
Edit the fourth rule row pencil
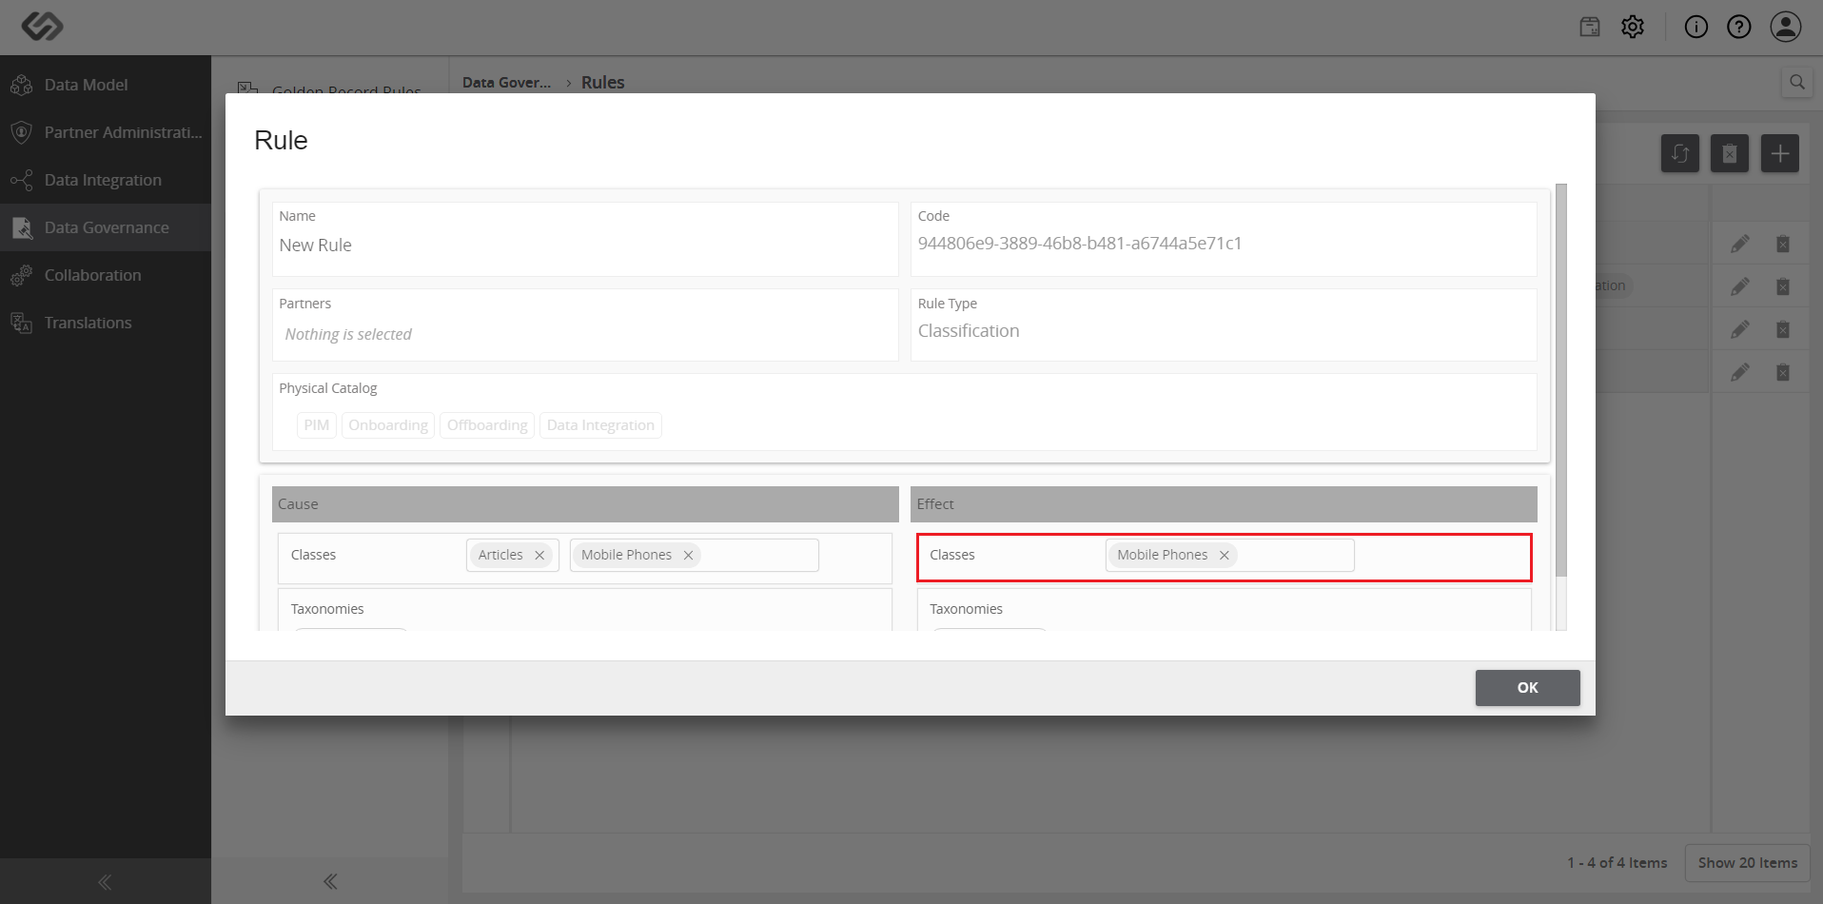pyautogui.click(x=1740, y=372)
